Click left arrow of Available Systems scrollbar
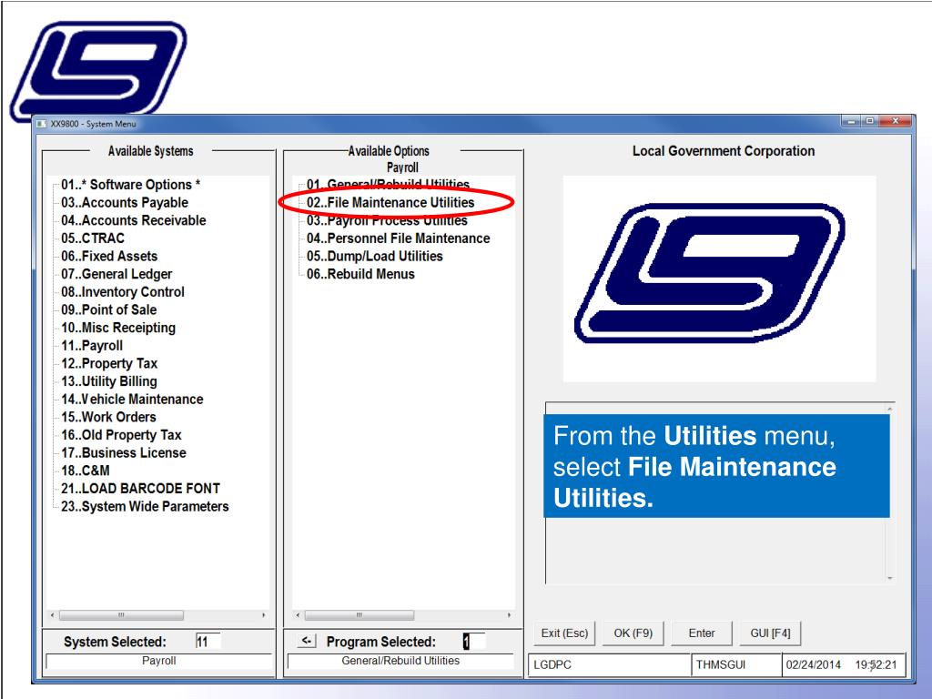This screenshot has width=932, height=699. click(x=52, y=615)
